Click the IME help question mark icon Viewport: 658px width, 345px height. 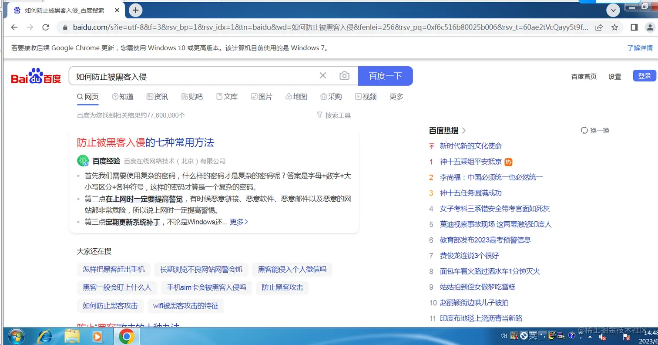(572, 335)
